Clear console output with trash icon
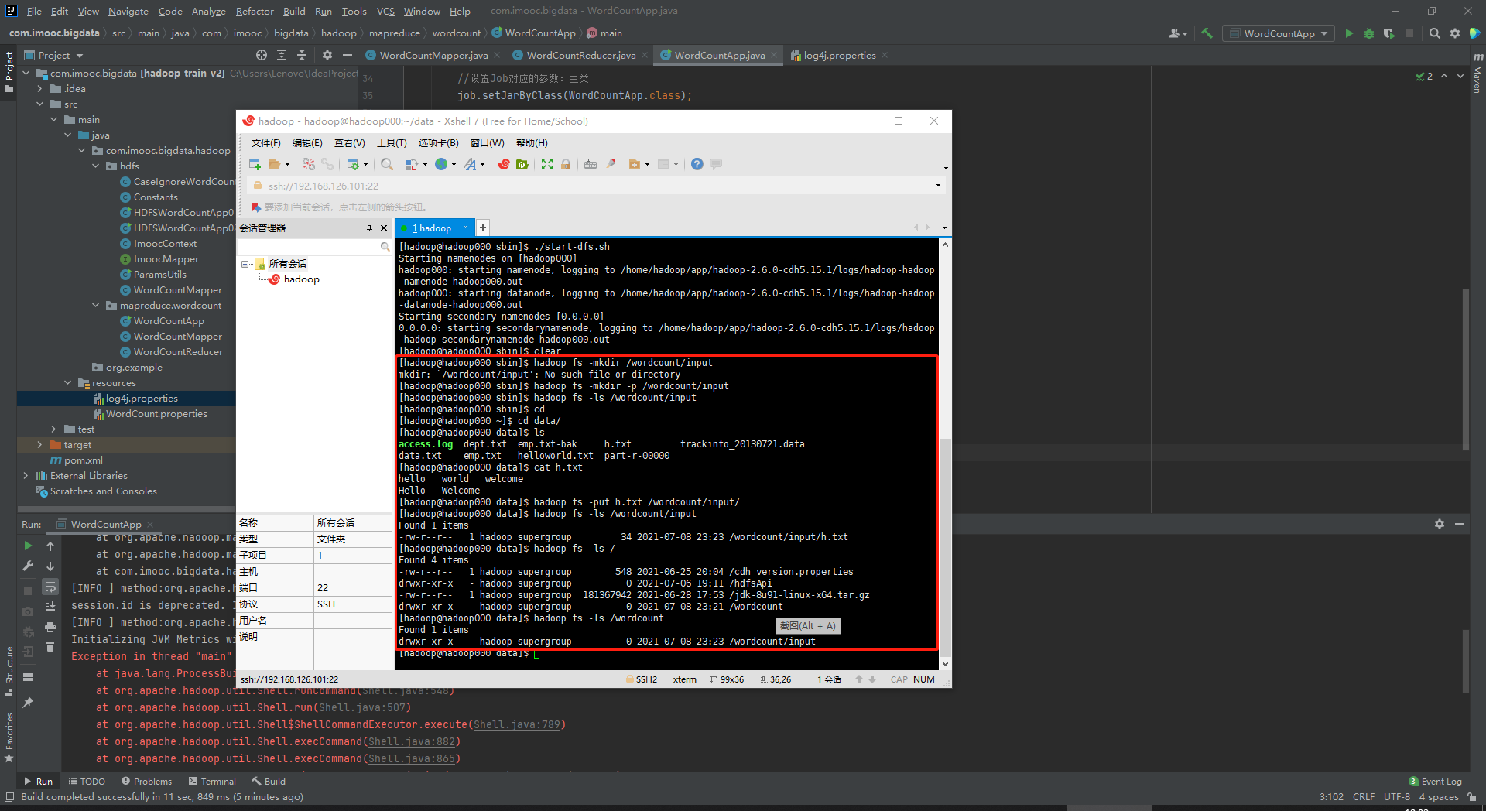 point(50,647)
